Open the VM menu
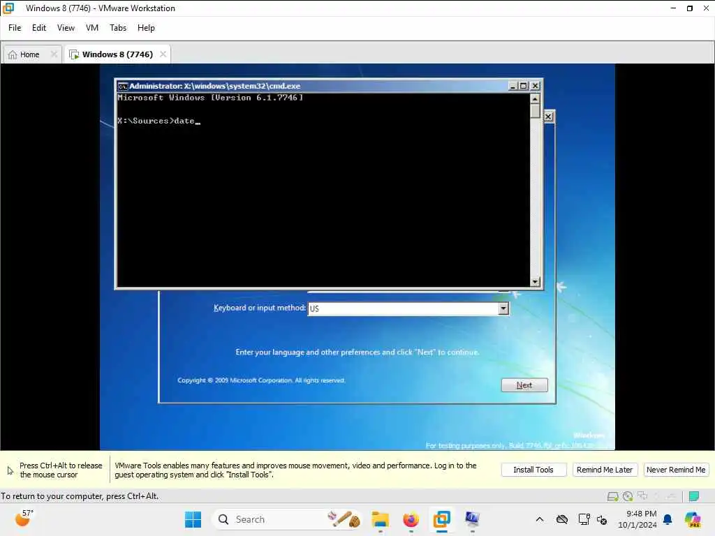Image resolution: width=715 pixels, height=536 pixels. [92, 28]
